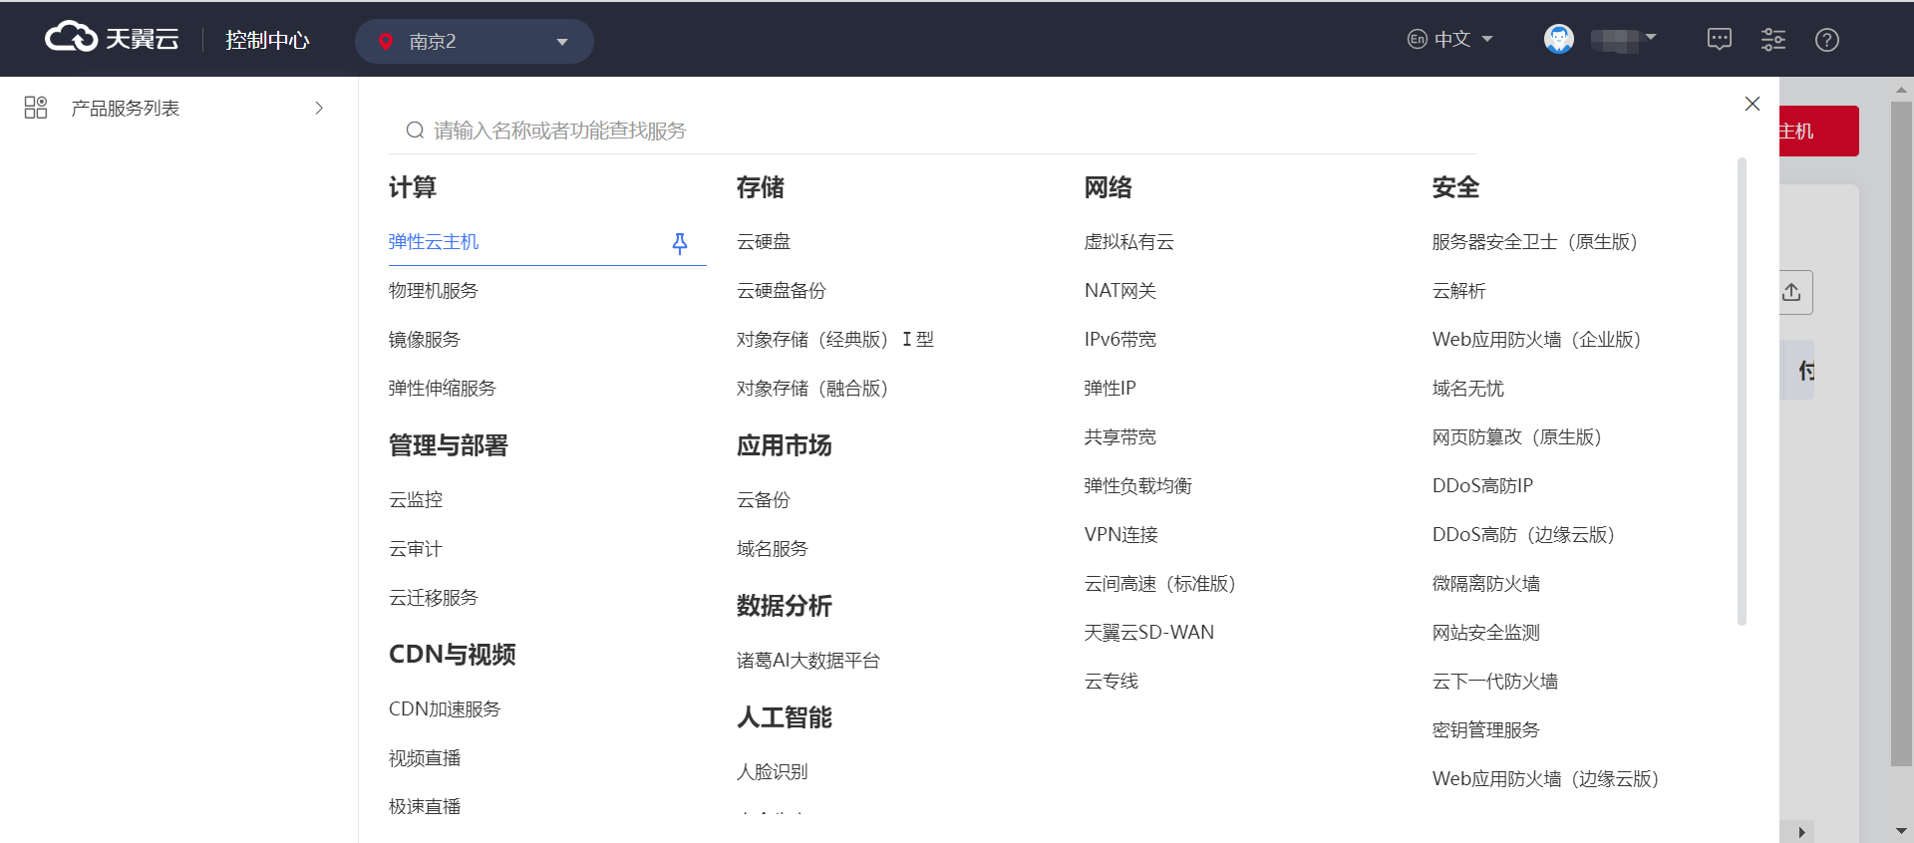Image resolution: width=1914 pixels, height=843 pixels.
Task: Toggle pin for 弹性云主机
Action: 680,243
